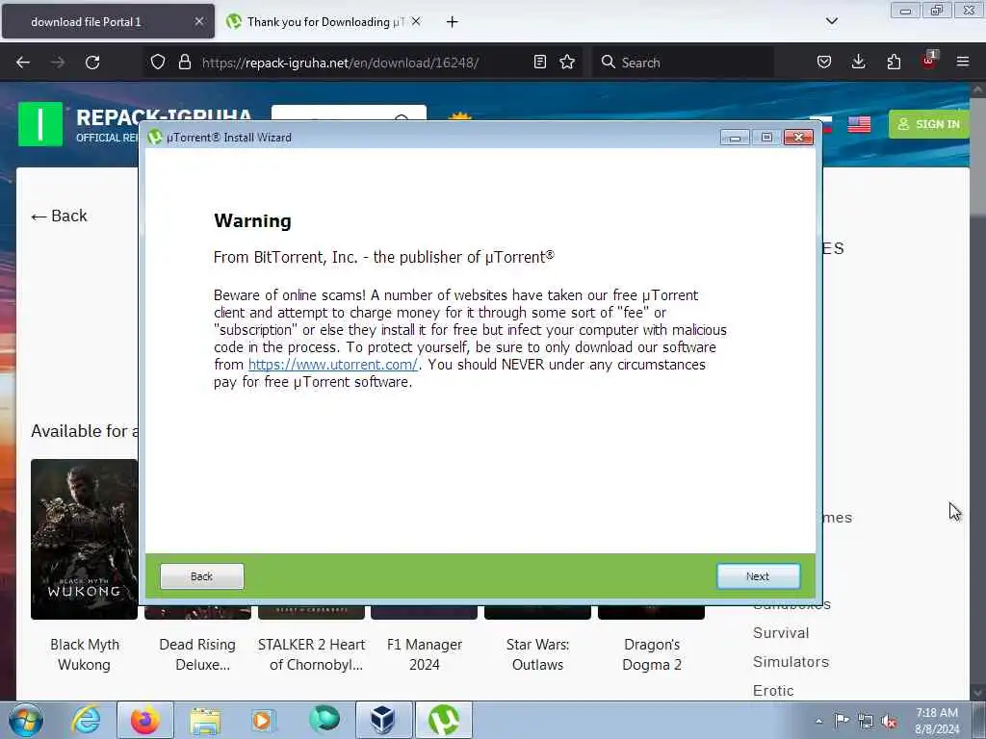Select the Thank you for Downloading tab
Viewport: 986px width, 739px height.
[x=324, y=21]
